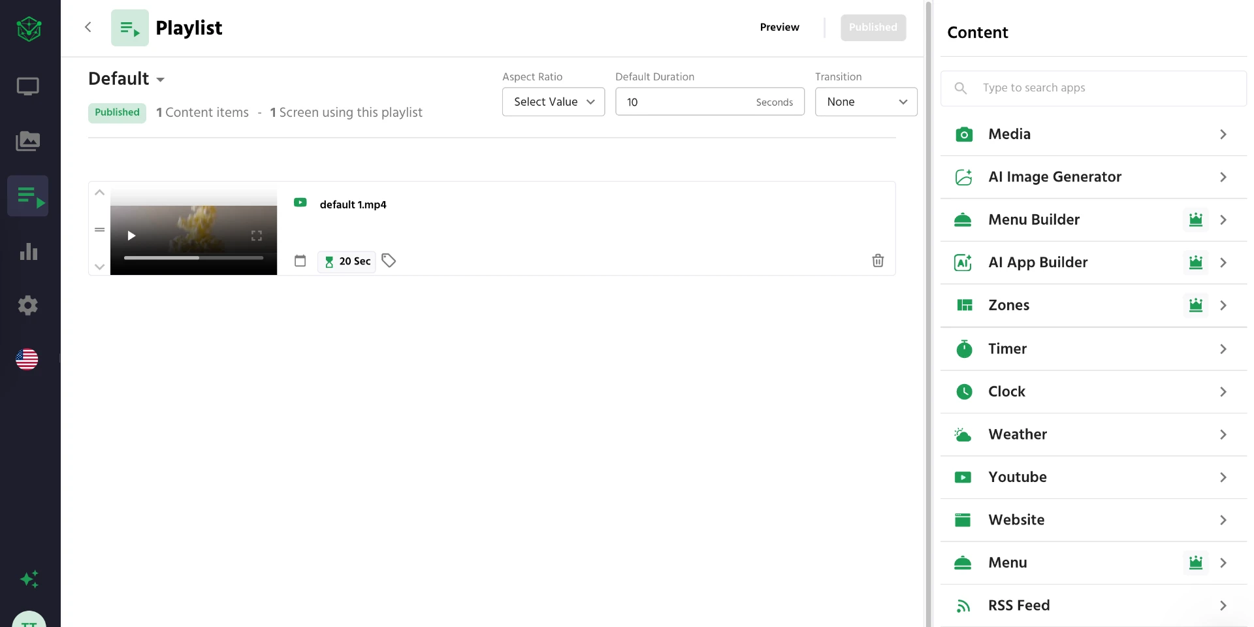Click the 1 Content items text

point(202,112)
